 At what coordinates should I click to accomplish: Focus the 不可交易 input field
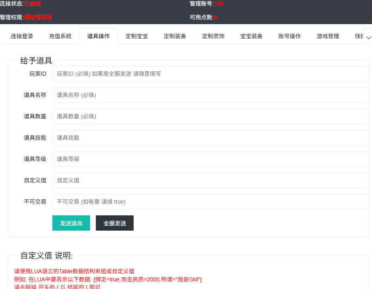tap(211, 202)
